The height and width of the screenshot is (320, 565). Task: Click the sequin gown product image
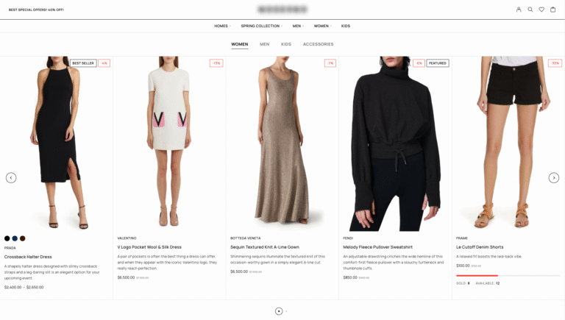click(x=282, y=143)
